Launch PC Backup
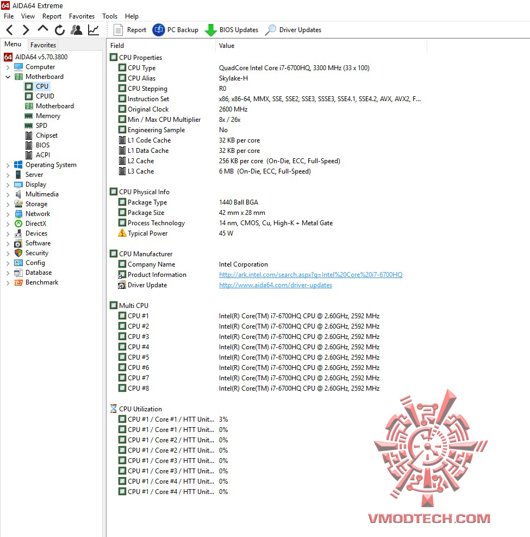530x537 pixels. pyautogui.click(x=176, y=30)
